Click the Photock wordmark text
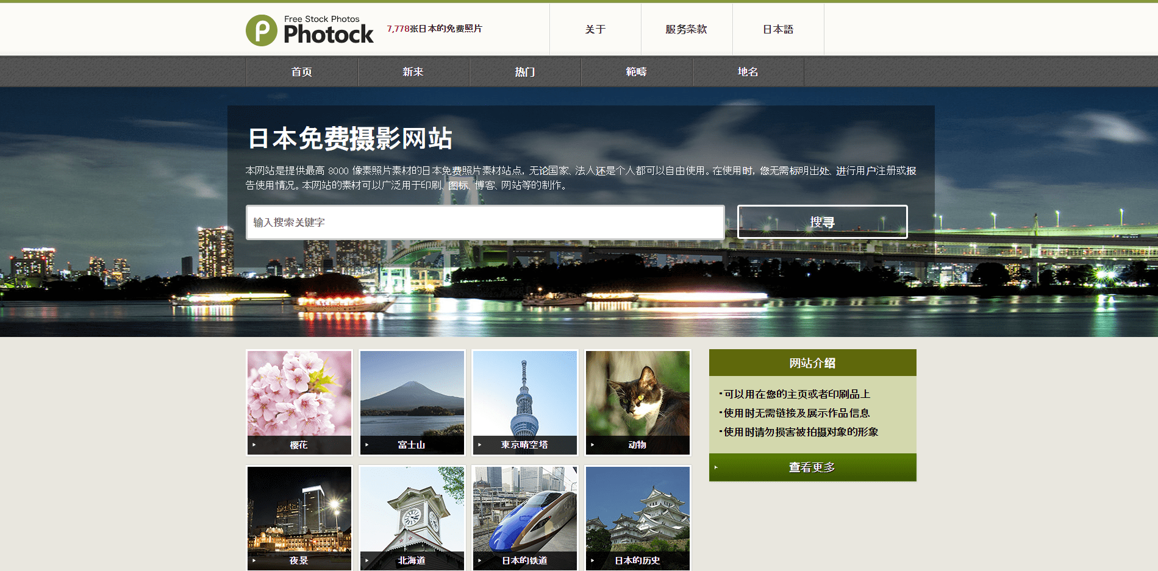Screen dimensions: 1158x571 (329, 35)
